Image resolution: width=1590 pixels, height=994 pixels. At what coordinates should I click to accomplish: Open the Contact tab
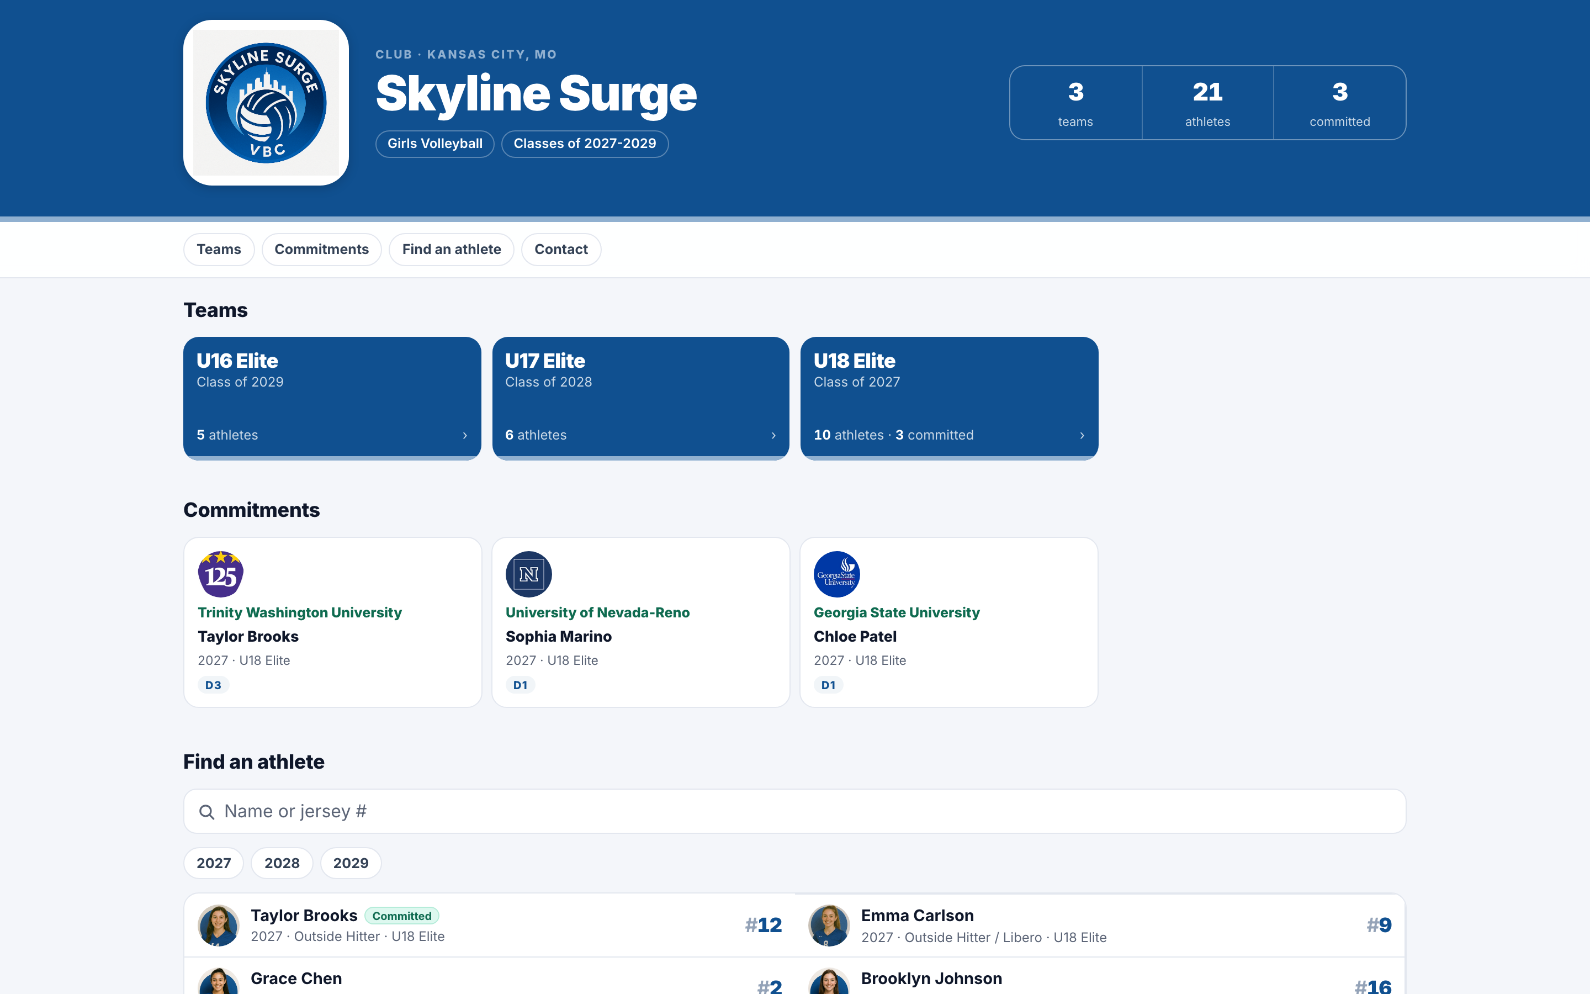(561, 249)
